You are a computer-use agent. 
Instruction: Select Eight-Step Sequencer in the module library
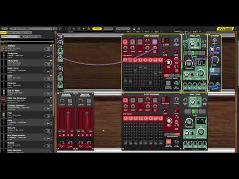tap(26, 100)
